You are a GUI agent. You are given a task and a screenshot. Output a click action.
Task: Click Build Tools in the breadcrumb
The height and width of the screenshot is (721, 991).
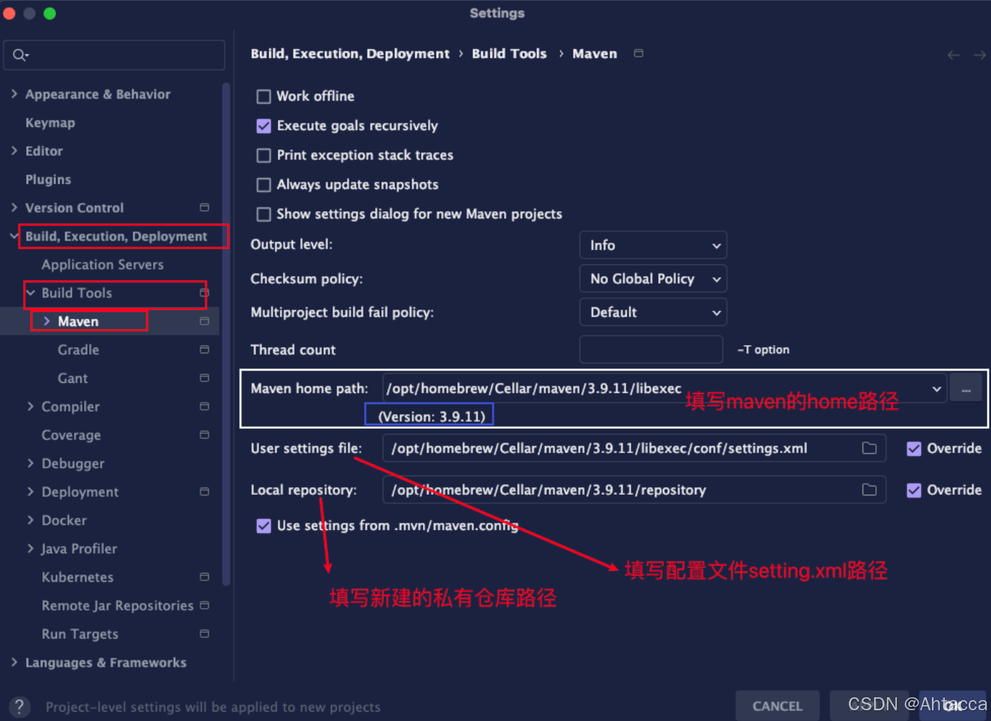pos(509,54)
